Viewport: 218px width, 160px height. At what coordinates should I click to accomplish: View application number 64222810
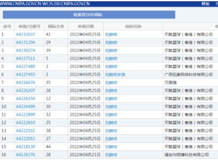(25, 123)
